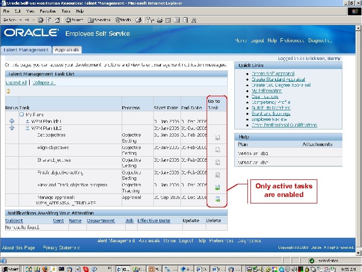Image resolution: width=362 pixels, height=272 pixels.
Task: Sort notifications by Subject column
Action: [x=14, y=221]
